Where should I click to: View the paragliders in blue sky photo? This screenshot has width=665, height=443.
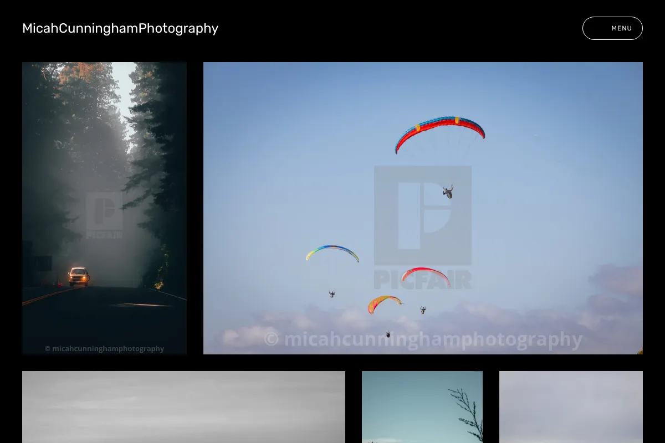click(x=423, y=208)
